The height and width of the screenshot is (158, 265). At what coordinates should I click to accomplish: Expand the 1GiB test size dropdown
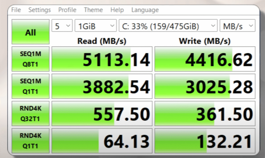click(x=95, y=26)
